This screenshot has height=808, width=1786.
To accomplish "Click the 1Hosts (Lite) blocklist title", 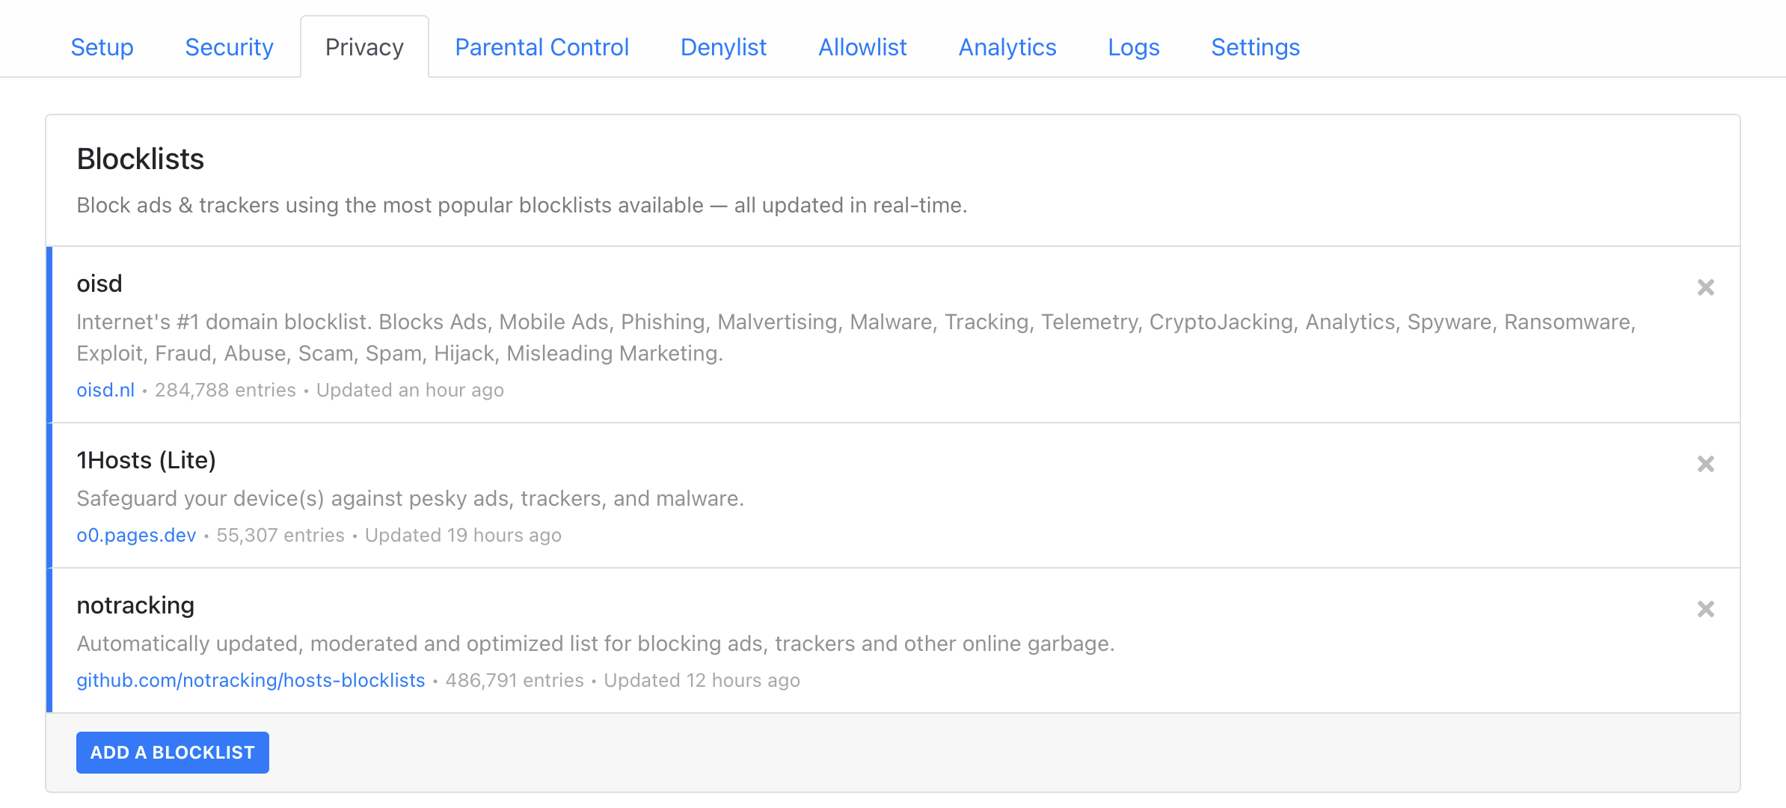I will pyautogui.click(x=147, y=460).
